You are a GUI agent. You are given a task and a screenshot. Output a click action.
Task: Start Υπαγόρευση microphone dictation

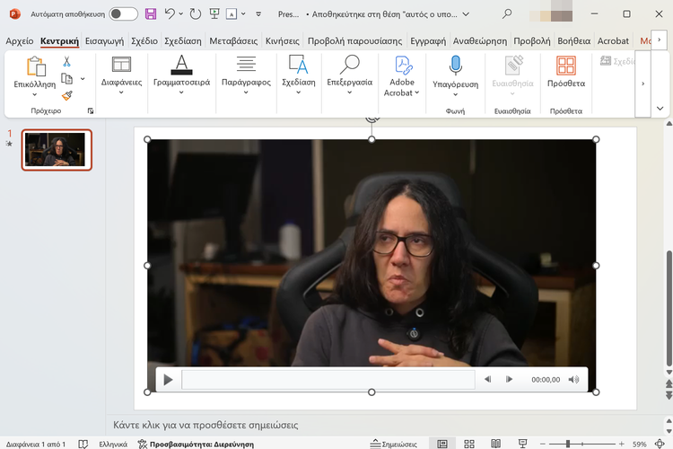click(x=455, y=66)
